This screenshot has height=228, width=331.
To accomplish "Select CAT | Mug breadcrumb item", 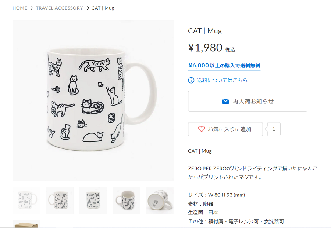I will (103, 8).
